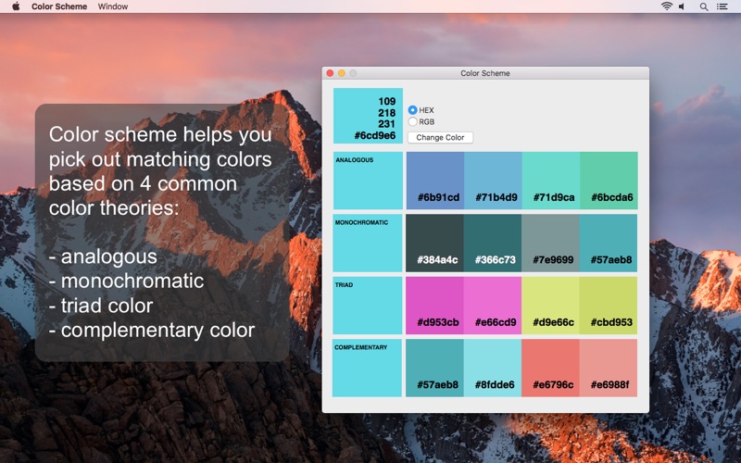Screen dimensions: 741x463
Task: Select the HEX radio button
Action: pyautogui.click(x=412, y=110)
